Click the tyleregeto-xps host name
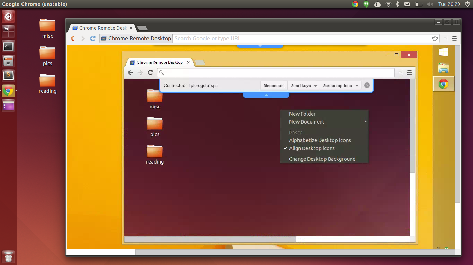The width and height of the screenshot is (473, 265). [204, 86]
